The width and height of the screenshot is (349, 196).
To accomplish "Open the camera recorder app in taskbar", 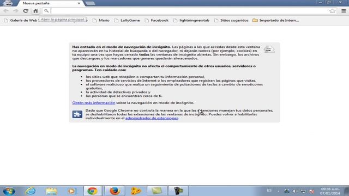I will 178,191.
